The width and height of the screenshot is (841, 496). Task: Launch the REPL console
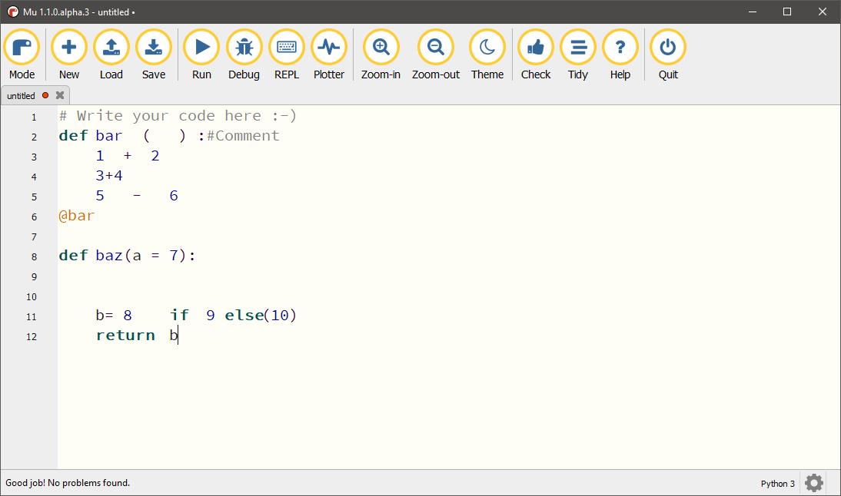pyautogui.click(x=286, y=48)
